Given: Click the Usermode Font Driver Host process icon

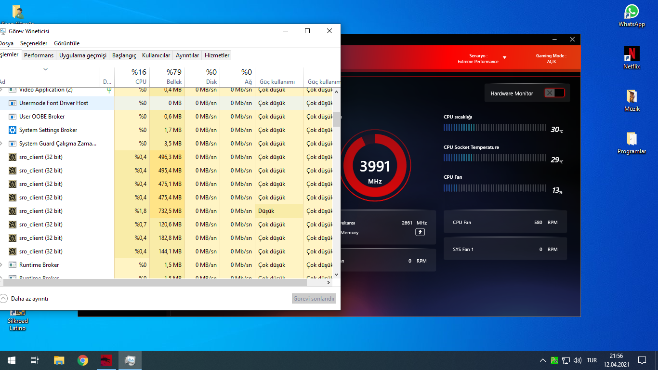Looking at the screenshot, I should (13, 103).
